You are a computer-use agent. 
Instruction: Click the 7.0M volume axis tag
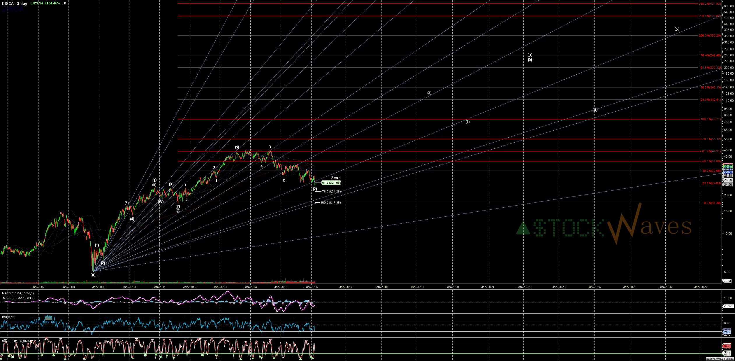[727, 281]
